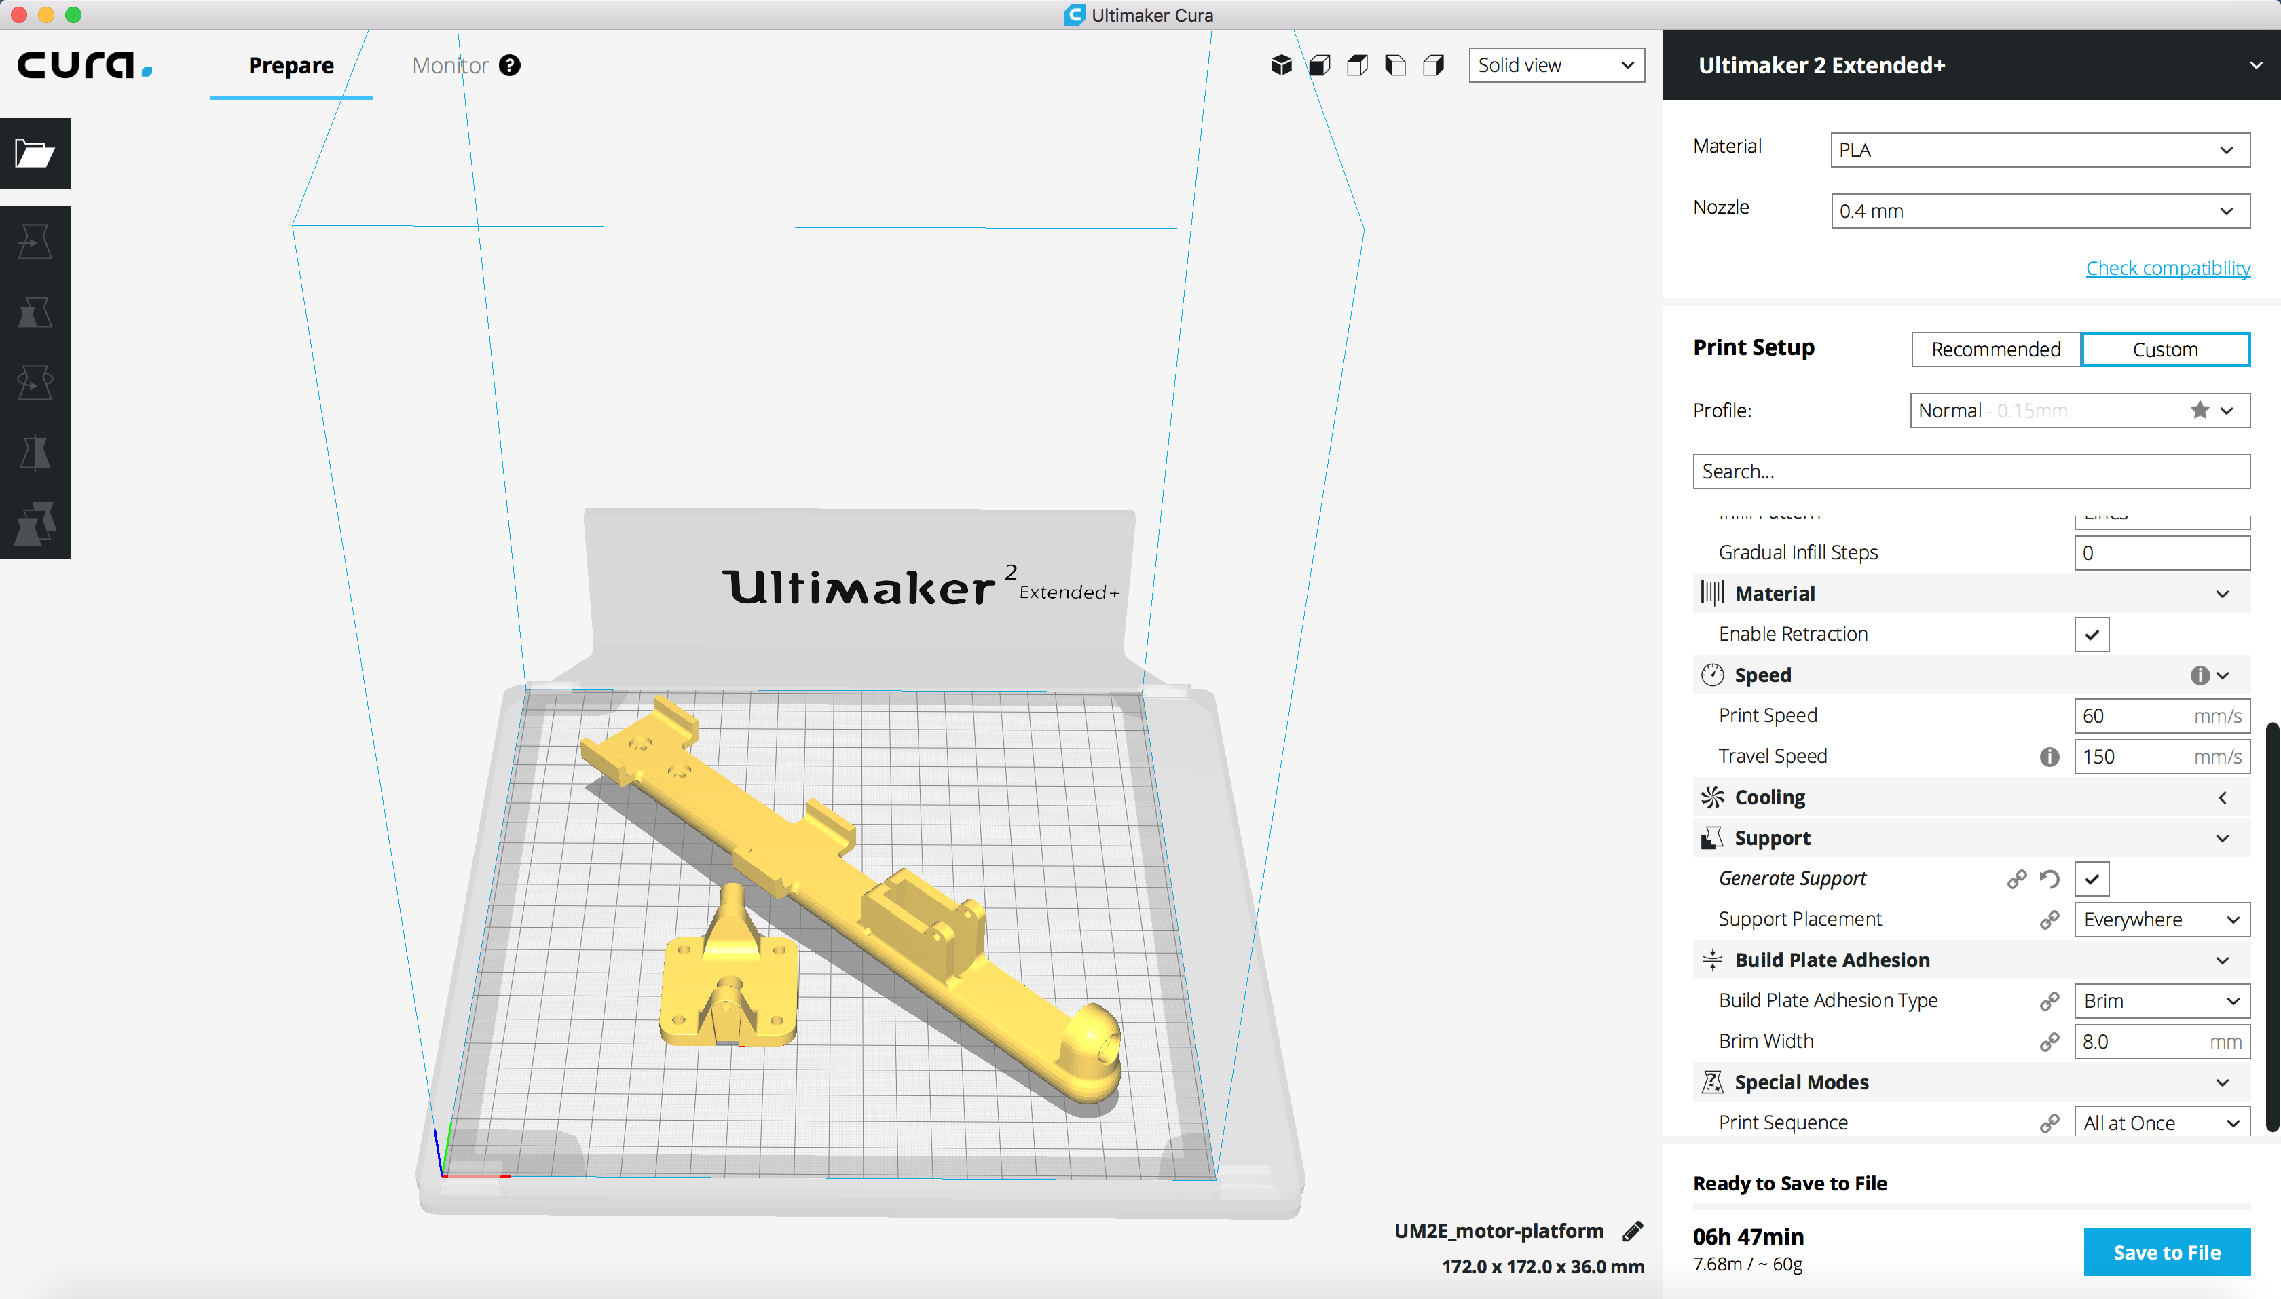Image resolution: width=2281 pixels, height=1299 pixels.
Task: Switch to the Monitor tab
Action: click(x=450, y=65)
